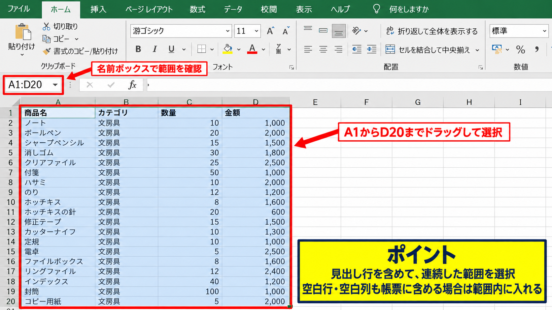Expand the Name Box A1:D20 dropdown arrow
552x310 pixels.
(x=55, y=85)
